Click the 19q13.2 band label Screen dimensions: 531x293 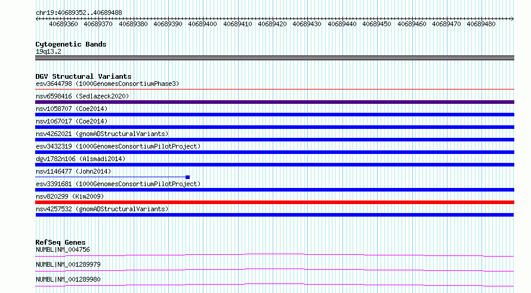(x=48, y=51)
